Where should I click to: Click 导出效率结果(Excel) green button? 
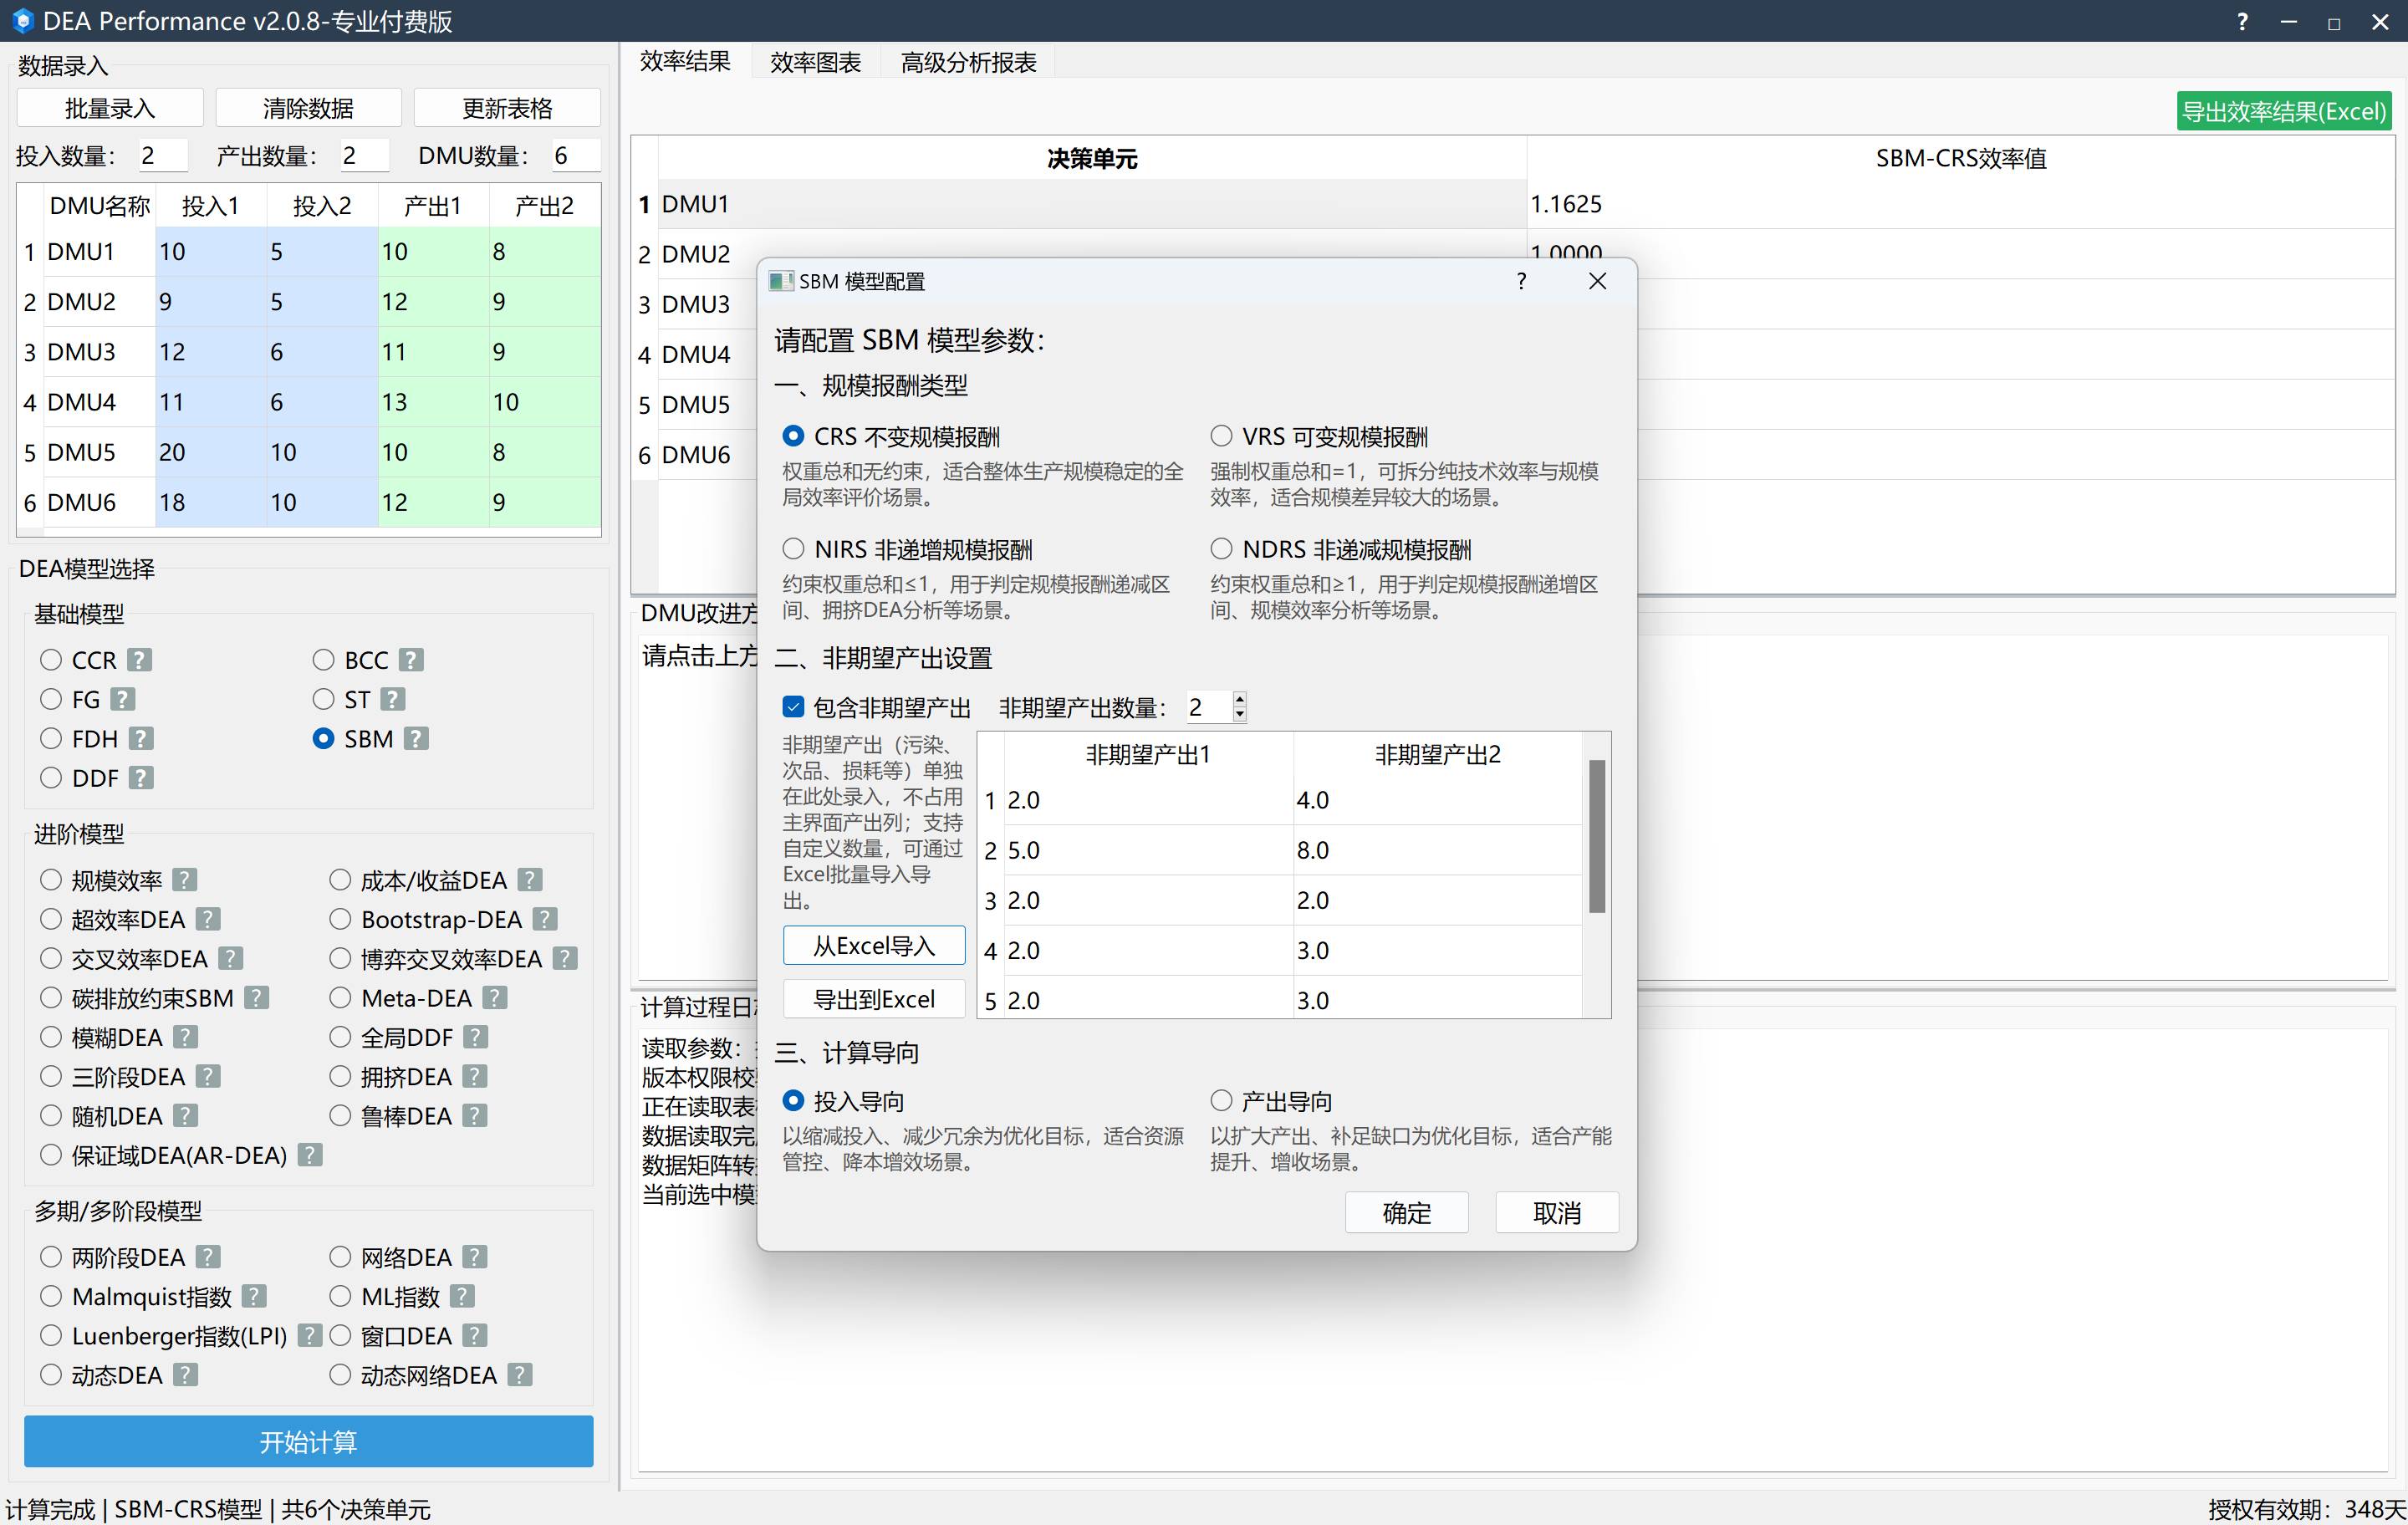2283,111
